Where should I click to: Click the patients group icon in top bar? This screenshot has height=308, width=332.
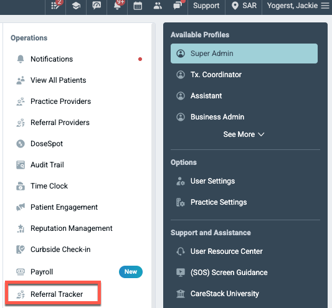[x=158, y=6]
